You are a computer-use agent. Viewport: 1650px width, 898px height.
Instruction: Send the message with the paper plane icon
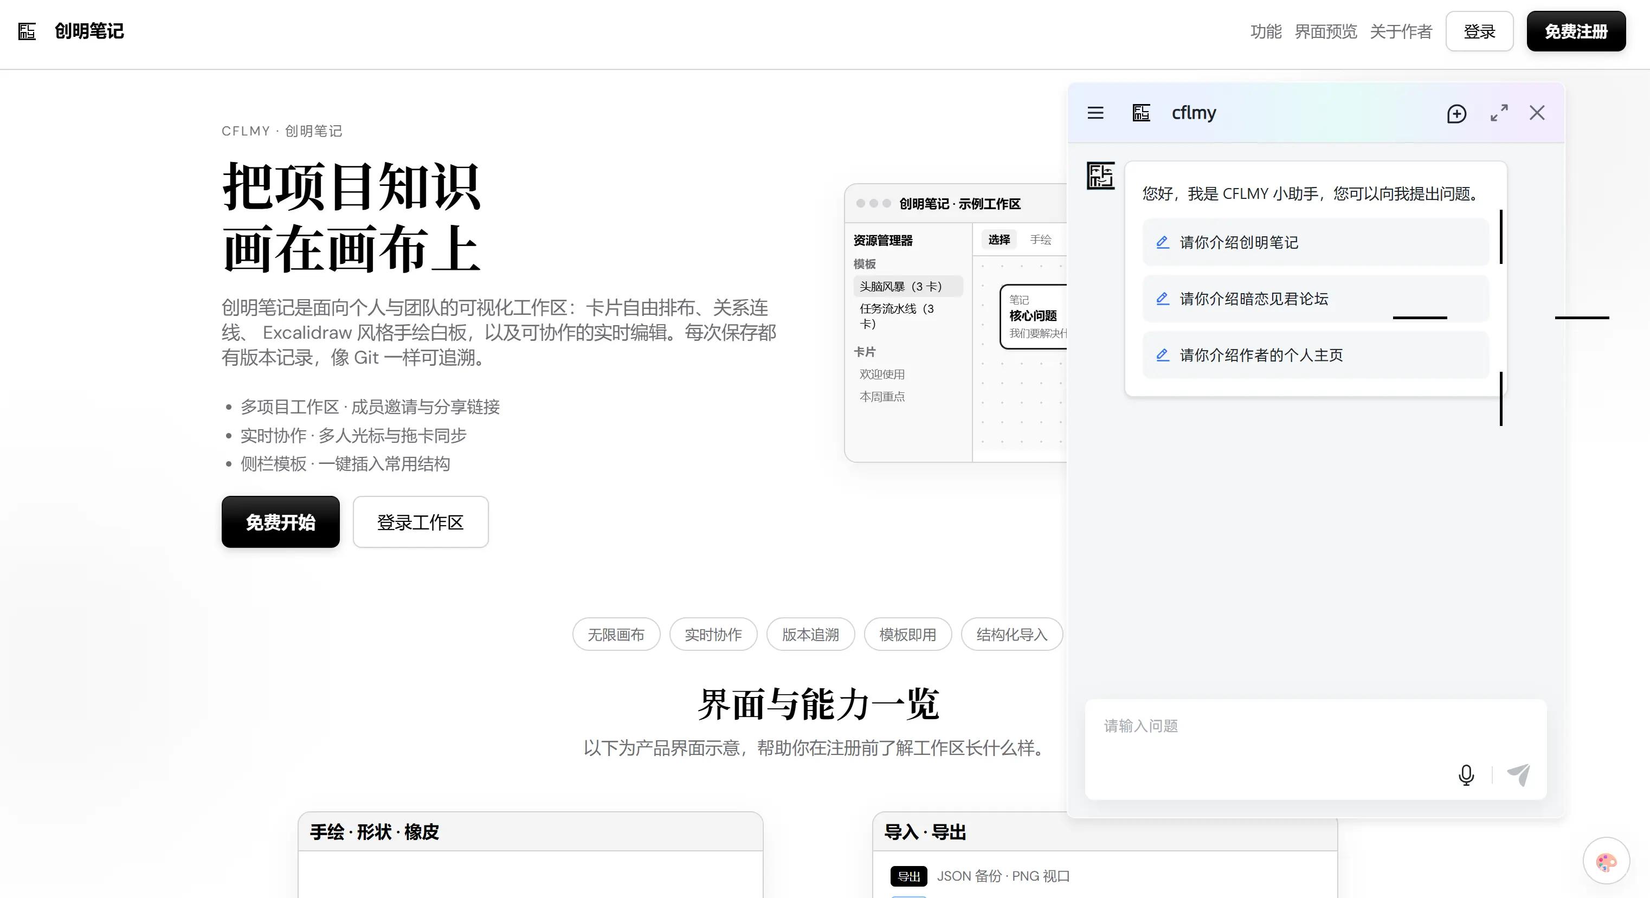[x=1519, y=775]
